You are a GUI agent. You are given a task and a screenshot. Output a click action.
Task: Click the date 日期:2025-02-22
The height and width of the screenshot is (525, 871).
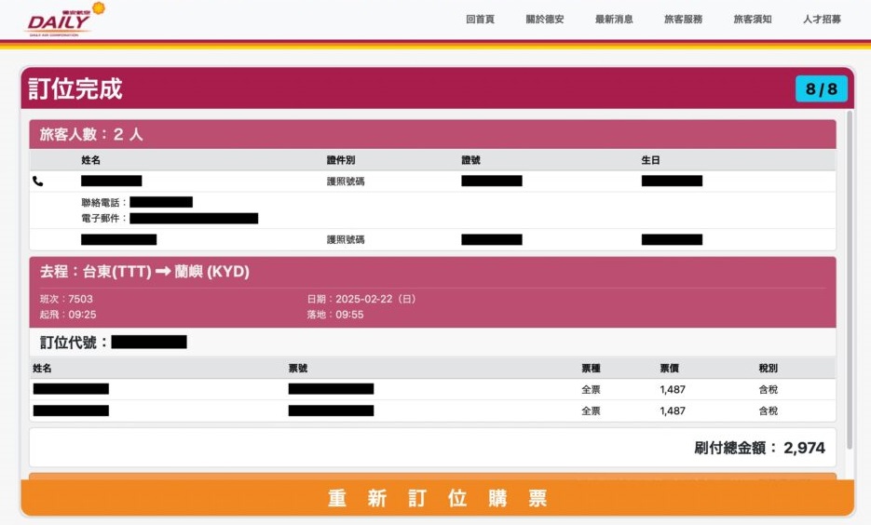click(x=361, y=299)
